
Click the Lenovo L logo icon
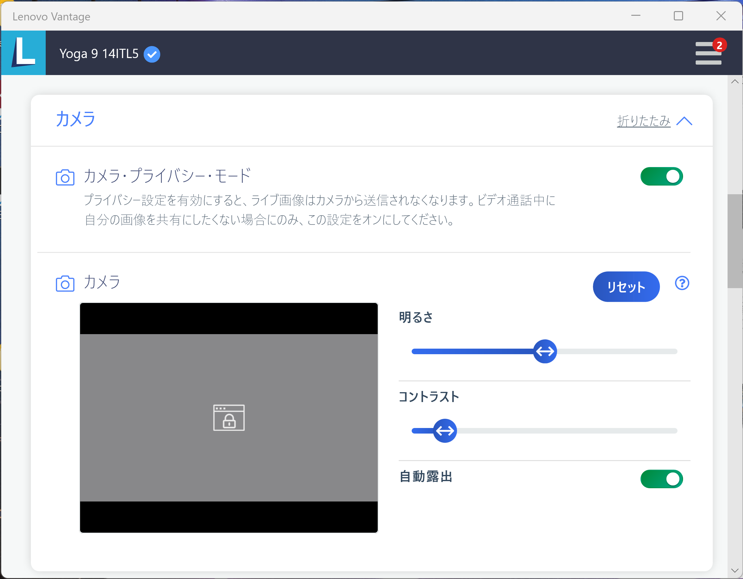coord(23,53)
